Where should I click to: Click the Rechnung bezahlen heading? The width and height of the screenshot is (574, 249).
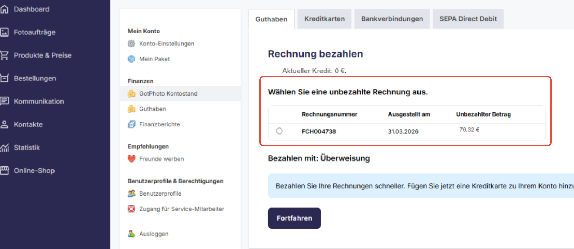click(x=315, y=54)
